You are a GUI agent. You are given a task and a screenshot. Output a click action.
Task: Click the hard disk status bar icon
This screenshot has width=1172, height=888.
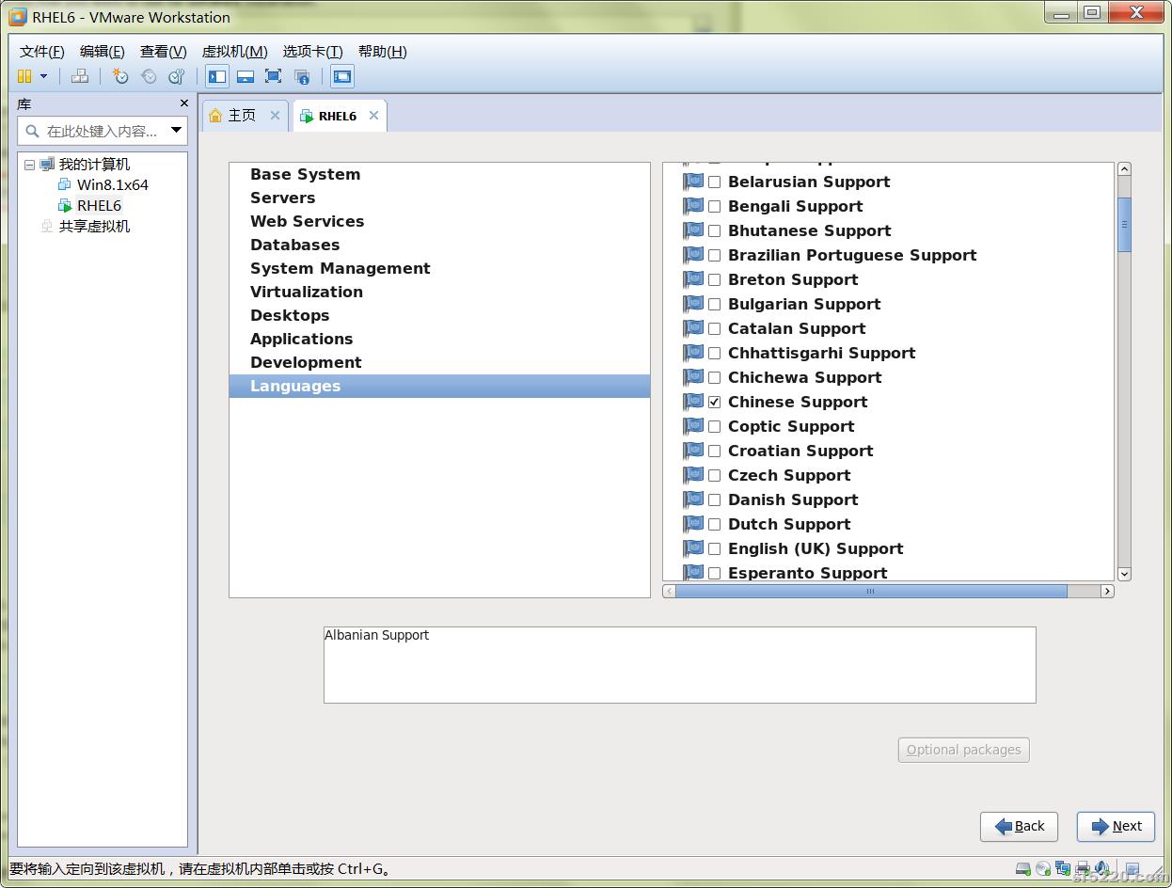pos(1024,868)
